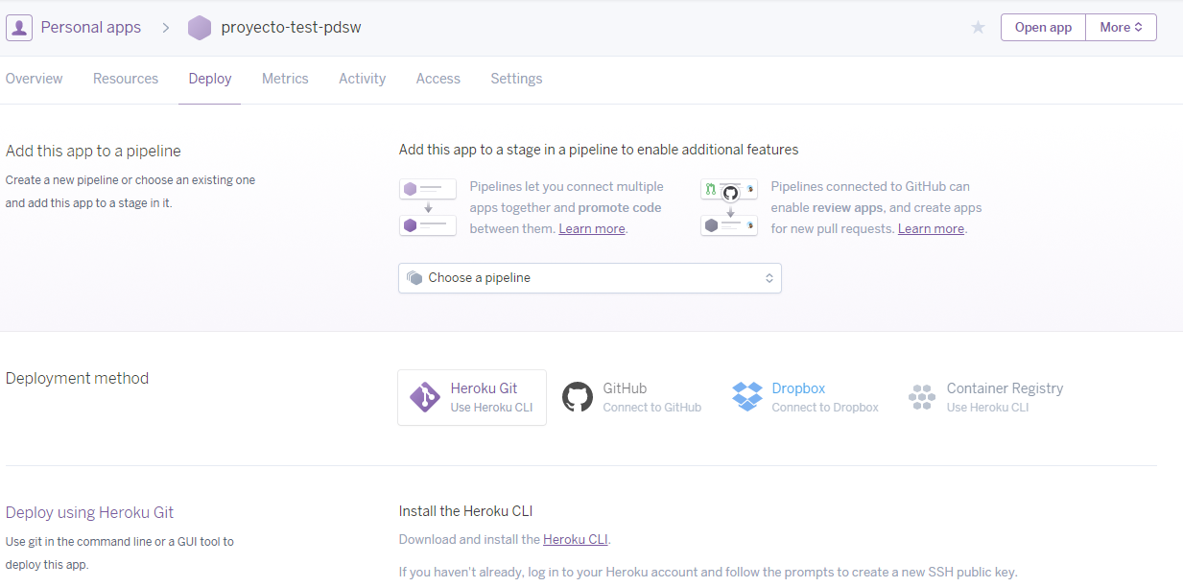This screenshot has width=1183, height=587.
Task: Open the Heroku CLI download link
Action: [576, 539]
